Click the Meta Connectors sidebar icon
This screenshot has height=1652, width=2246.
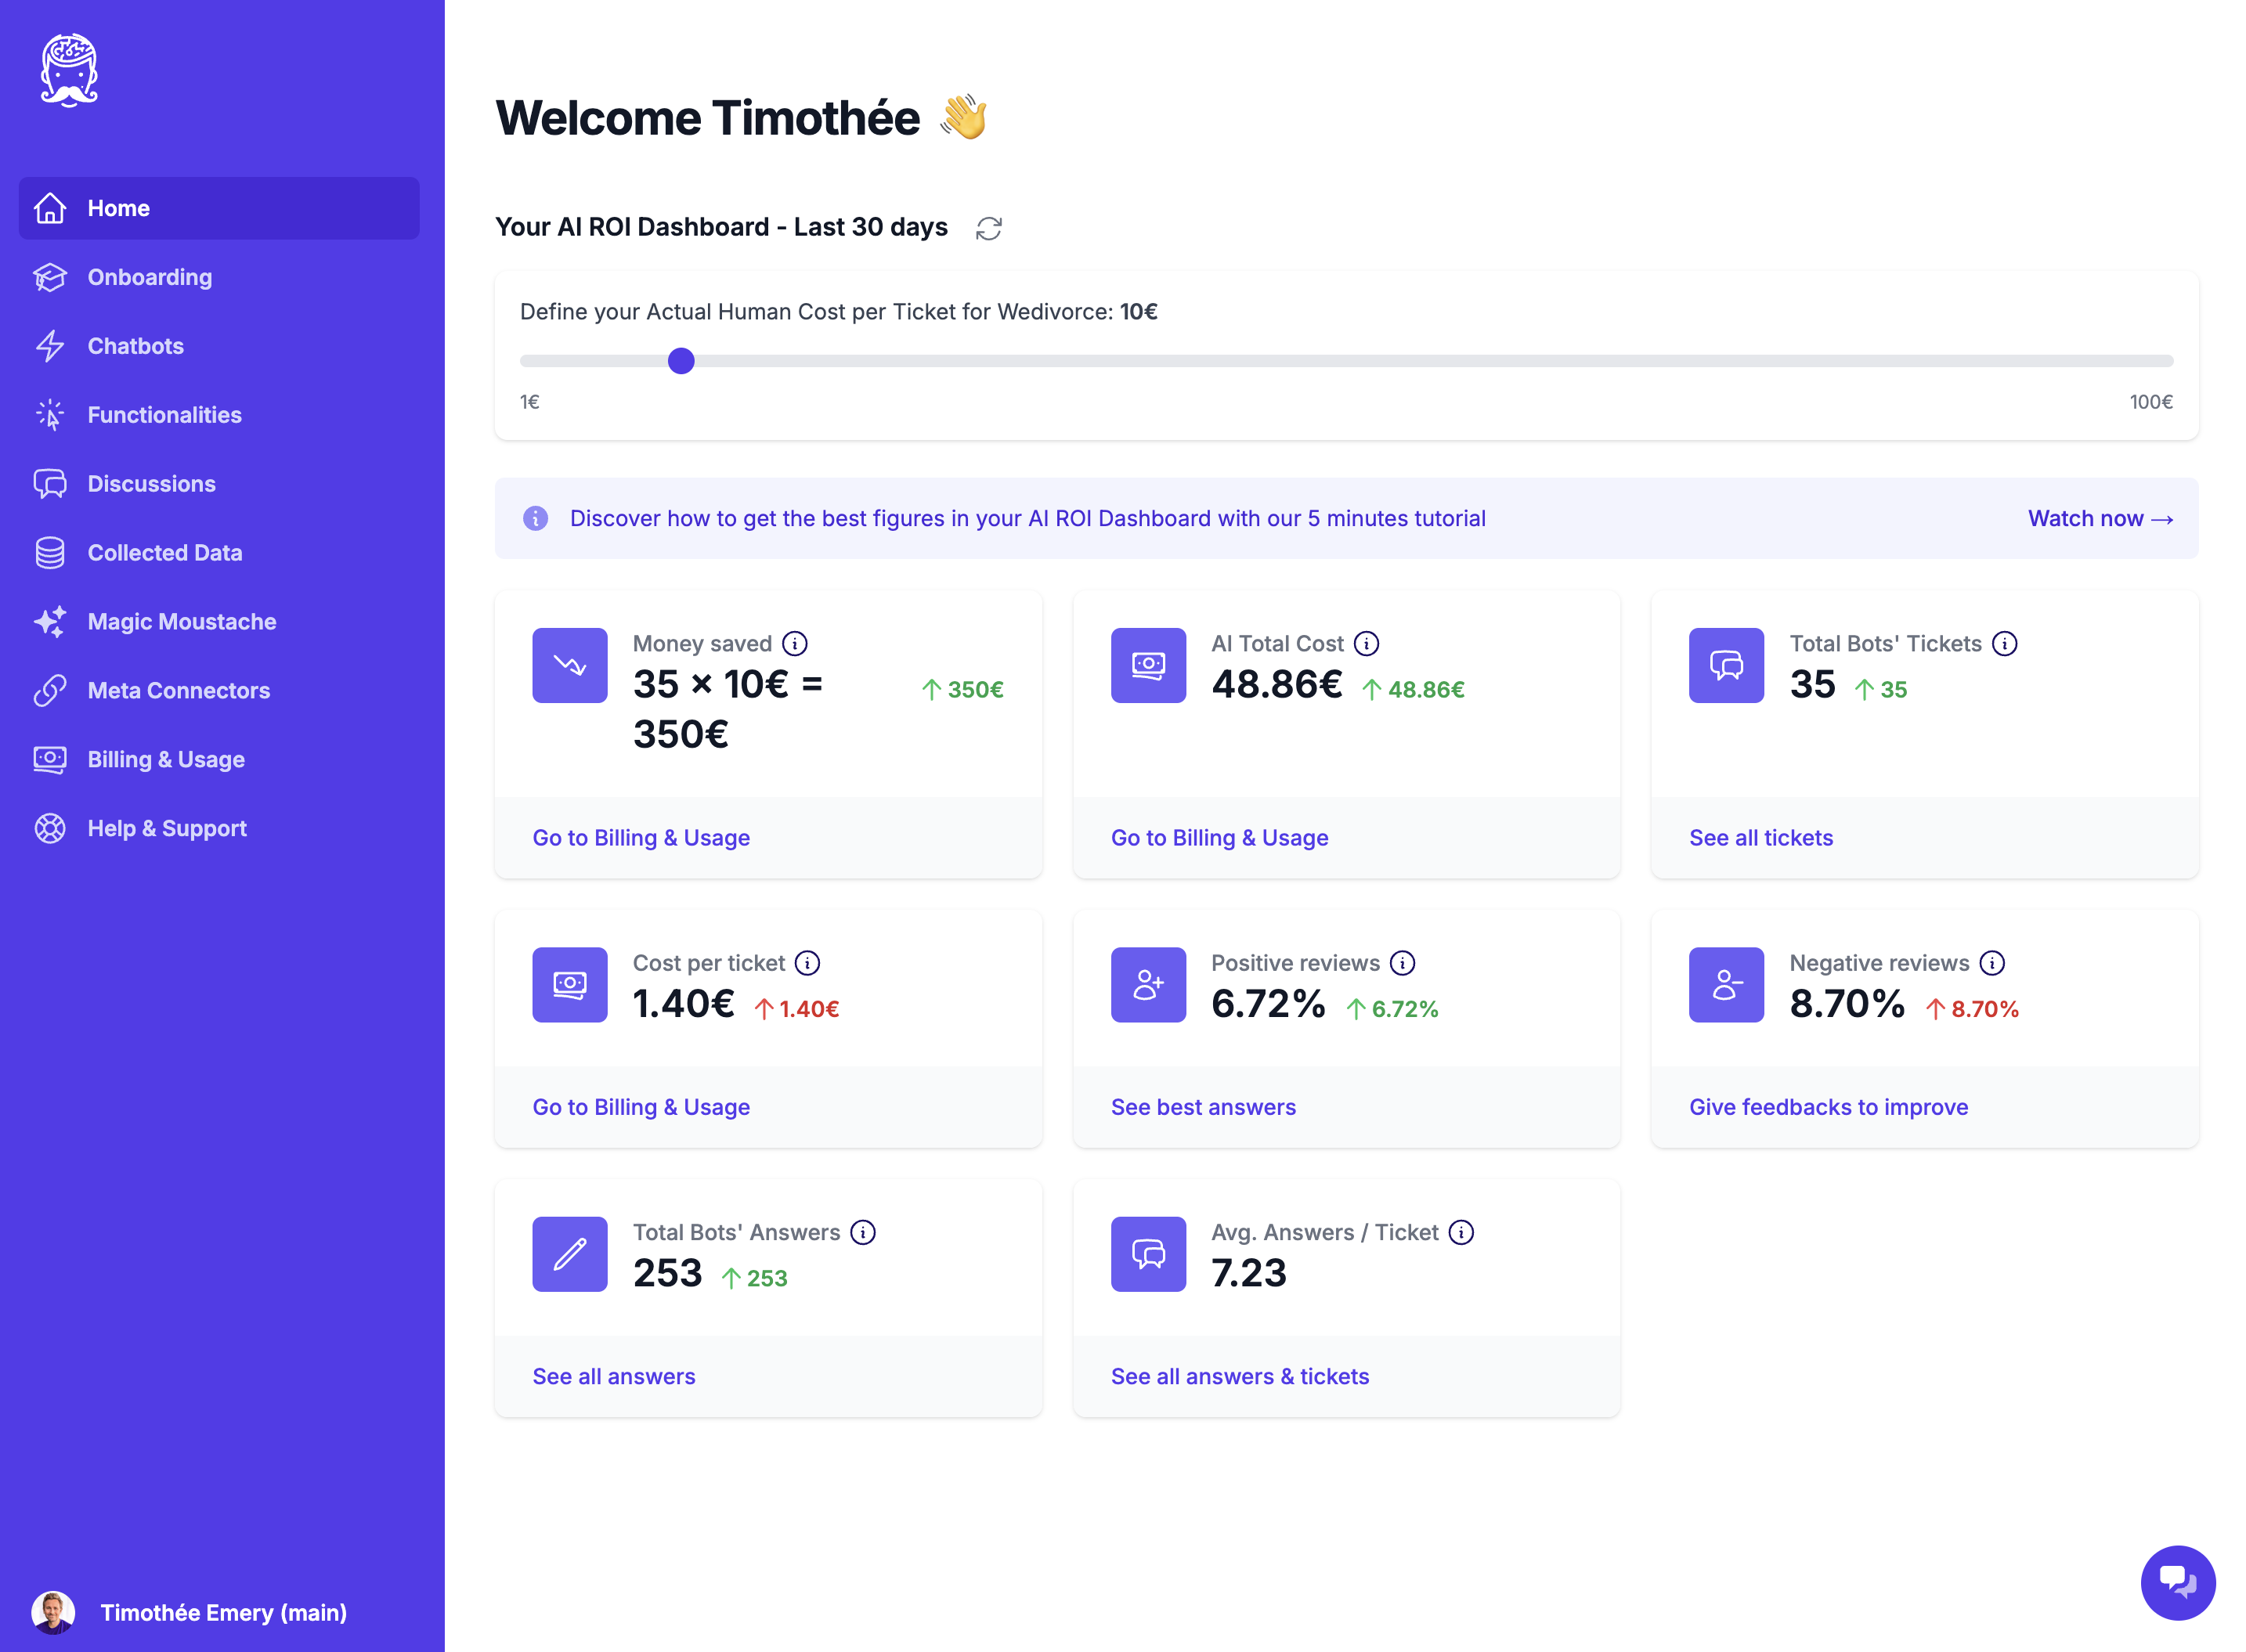point(51,690)
